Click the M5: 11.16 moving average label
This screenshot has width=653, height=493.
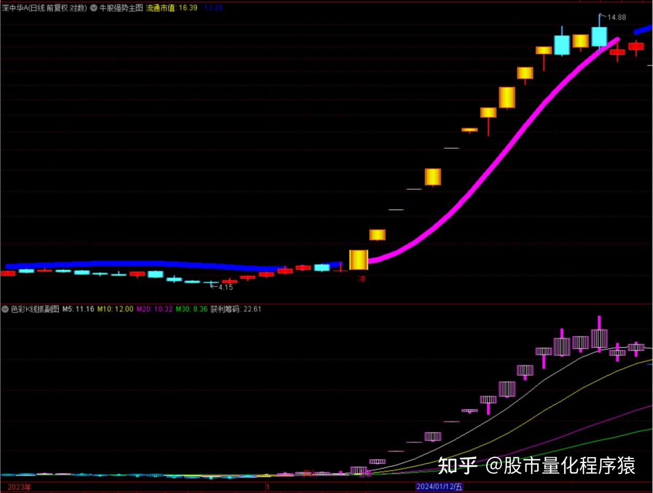point(78,309)
